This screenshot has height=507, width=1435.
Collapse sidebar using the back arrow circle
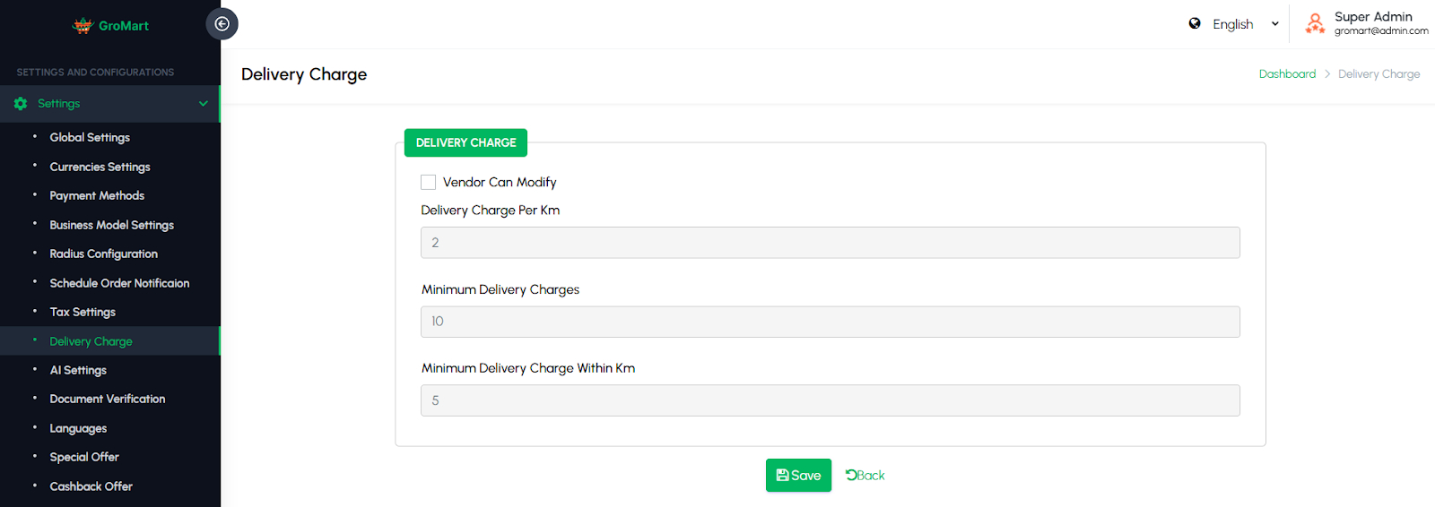click(222, 24)
